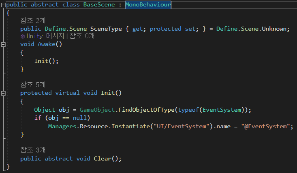This screenshot has width=297, height=173.
Task: Click the Awake method name
Action: 47,44
